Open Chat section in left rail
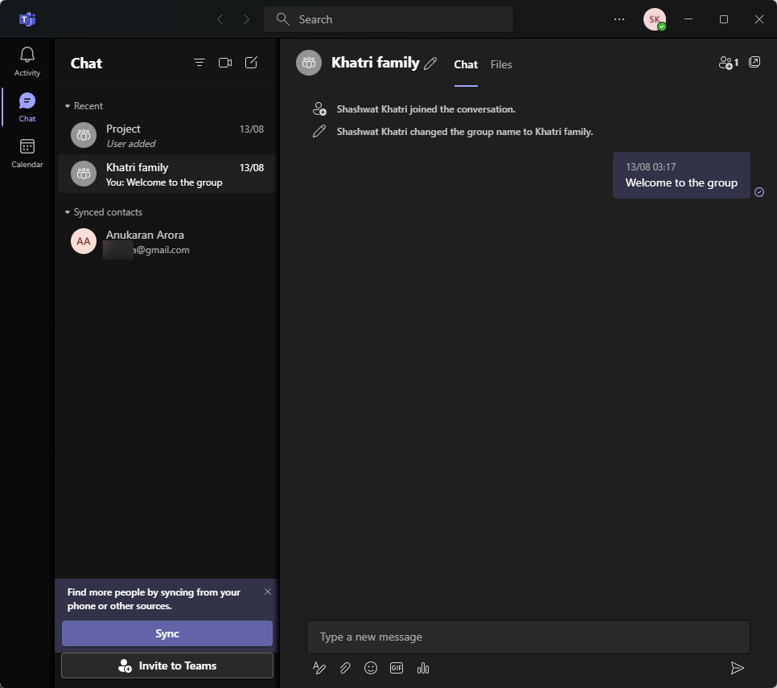 pyautogui.click(x=27, y=108)
